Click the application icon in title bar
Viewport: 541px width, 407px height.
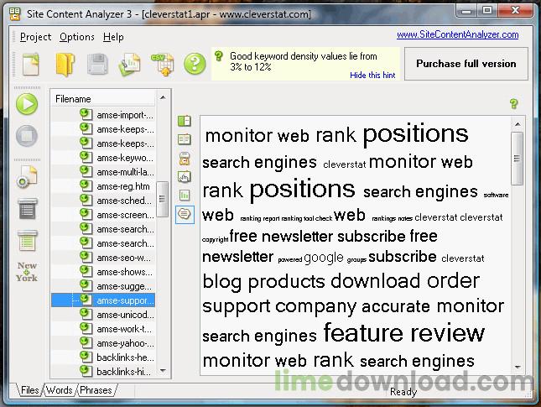15,14
